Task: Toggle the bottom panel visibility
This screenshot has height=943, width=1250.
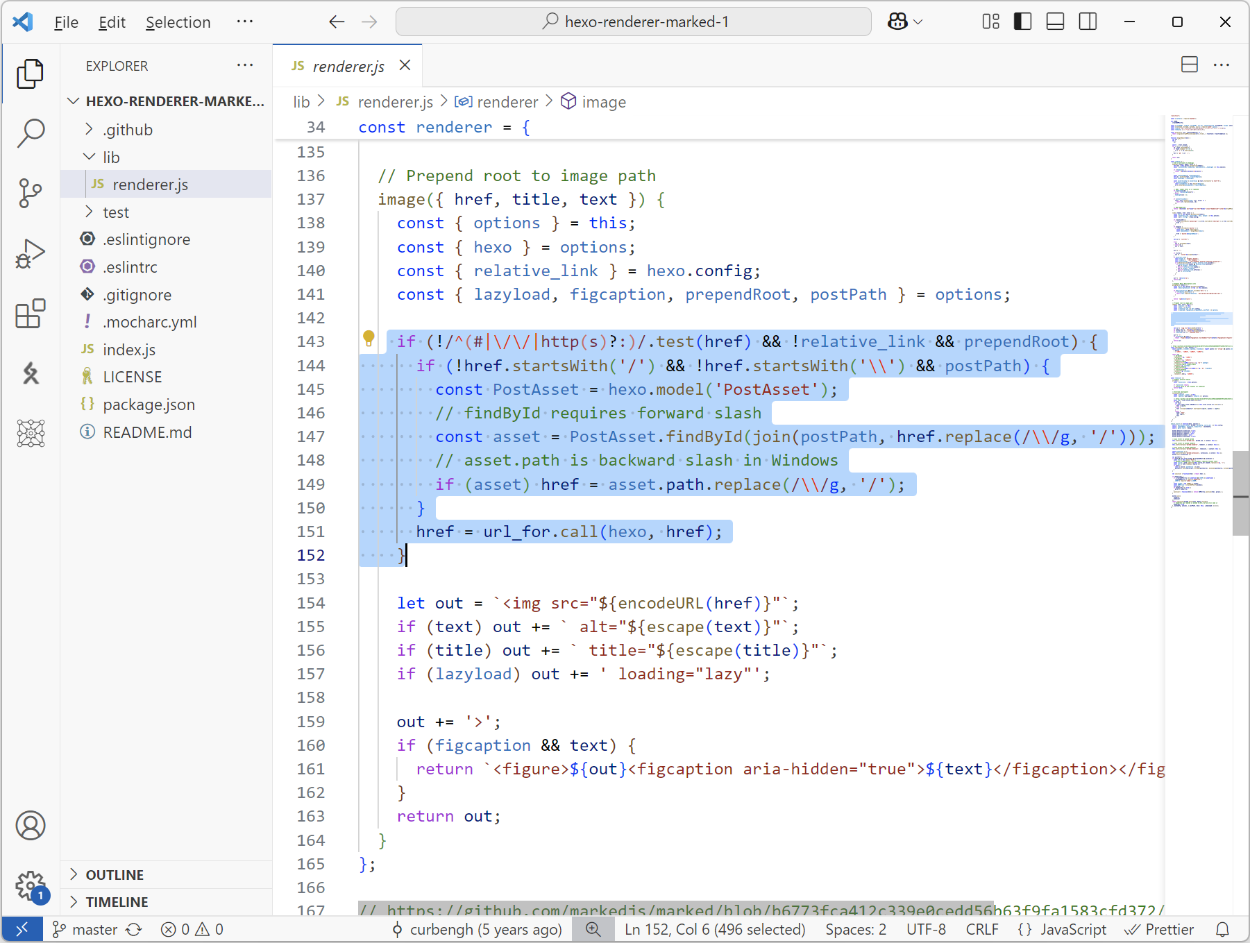Action: click(x=1055, y=22)
